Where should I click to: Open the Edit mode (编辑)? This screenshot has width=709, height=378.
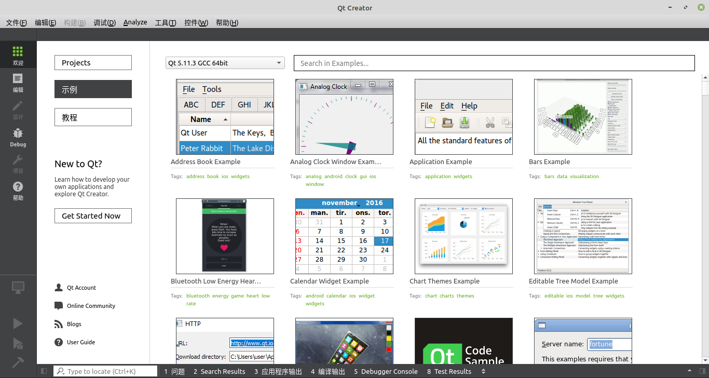pos(18,82)
